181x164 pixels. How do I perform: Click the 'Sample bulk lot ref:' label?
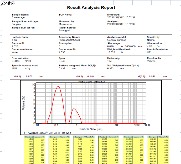point(23,28)
